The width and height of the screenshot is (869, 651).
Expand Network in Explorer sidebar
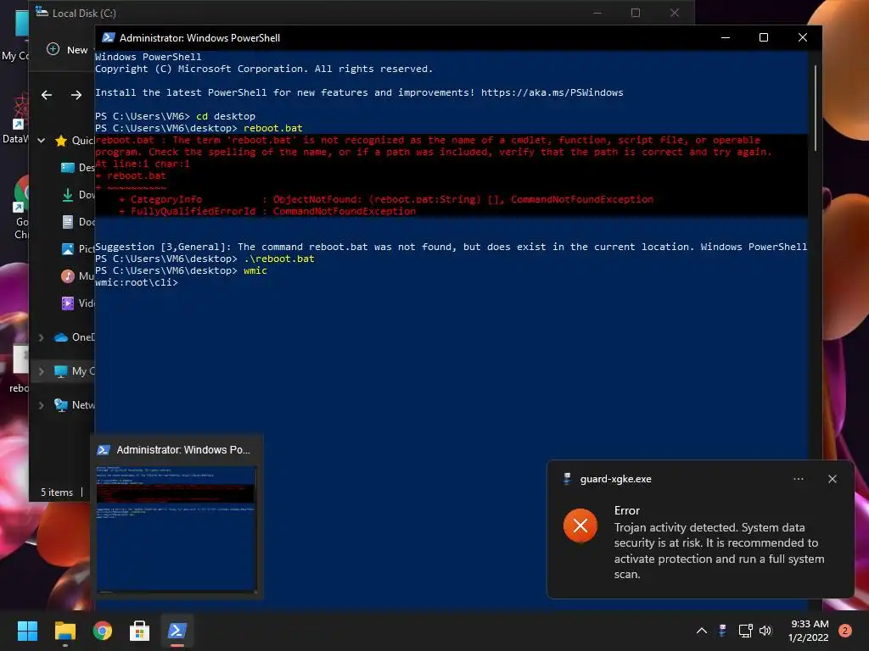[x=41, y=405]
